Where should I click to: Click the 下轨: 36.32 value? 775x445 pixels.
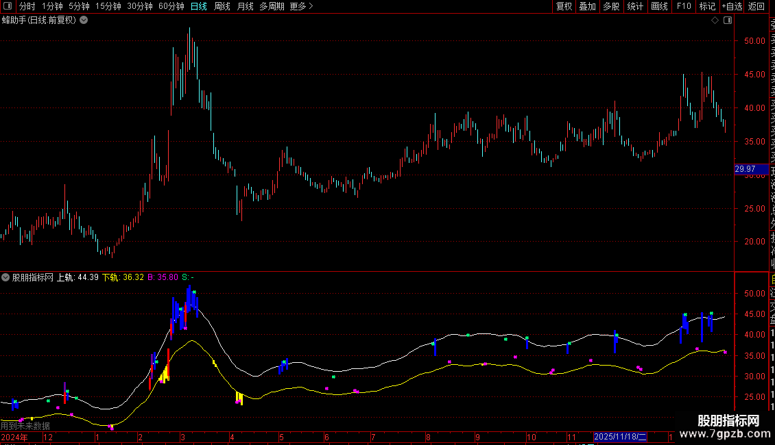click(123, 277)
